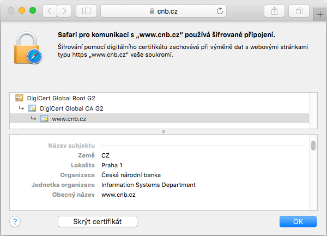The width and height of the screenshot is (327, 236).
Task: Click the cnb.cz address field
Action: coord(163,11)
